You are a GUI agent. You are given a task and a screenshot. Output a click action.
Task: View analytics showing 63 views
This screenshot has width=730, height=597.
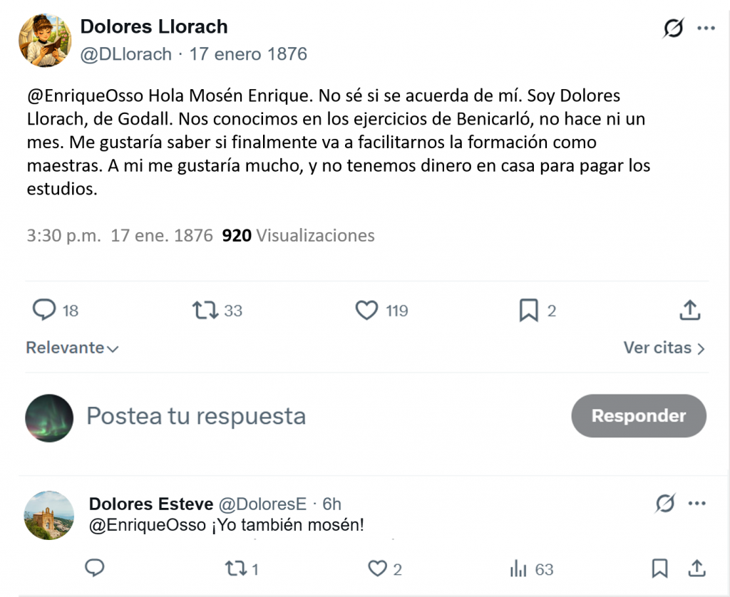tap(532, 569)
